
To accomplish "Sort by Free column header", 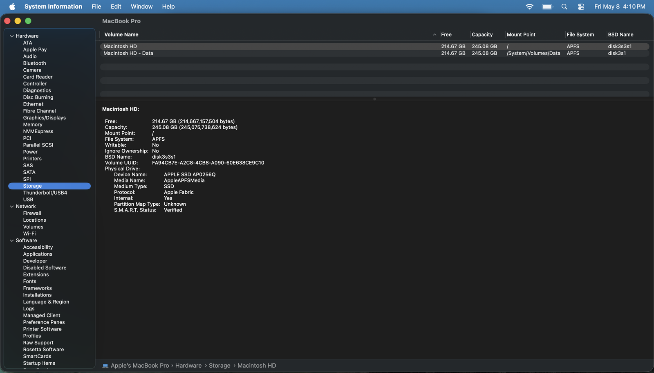I will [446, 35].
